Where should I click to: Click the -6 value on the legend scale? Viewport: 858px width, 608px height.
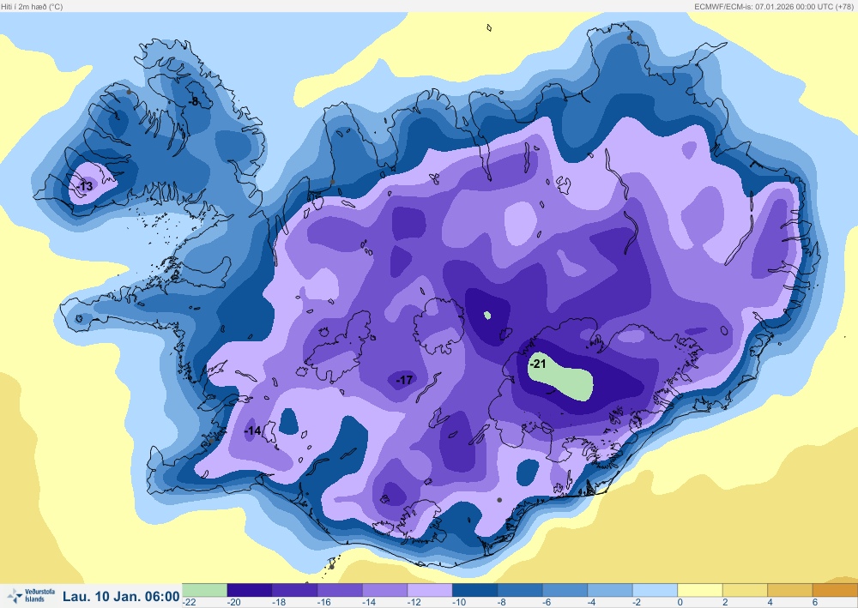pos(547,602)
